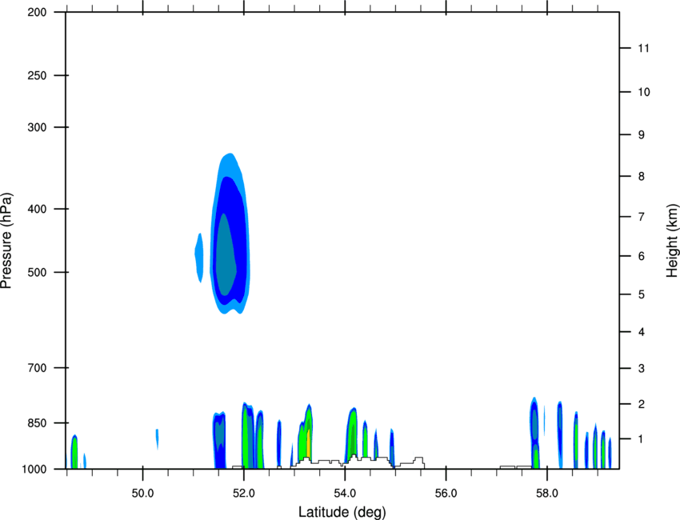Click the 400 pressure axis value
680x520 pixels.
(x=37, y=209)
